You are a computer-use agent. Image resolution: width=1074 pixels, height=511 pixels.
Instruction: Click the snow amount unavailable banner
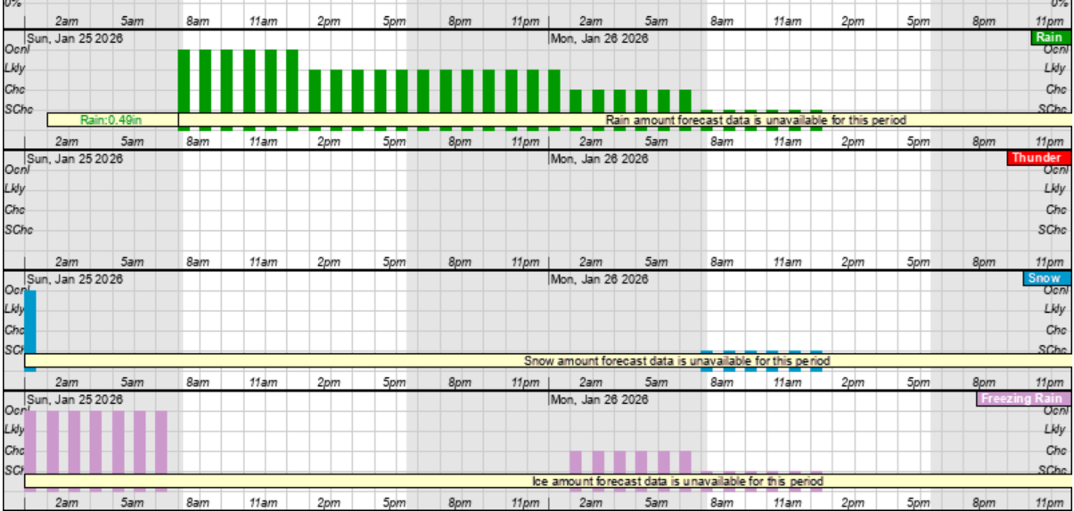tap(676, 361)
